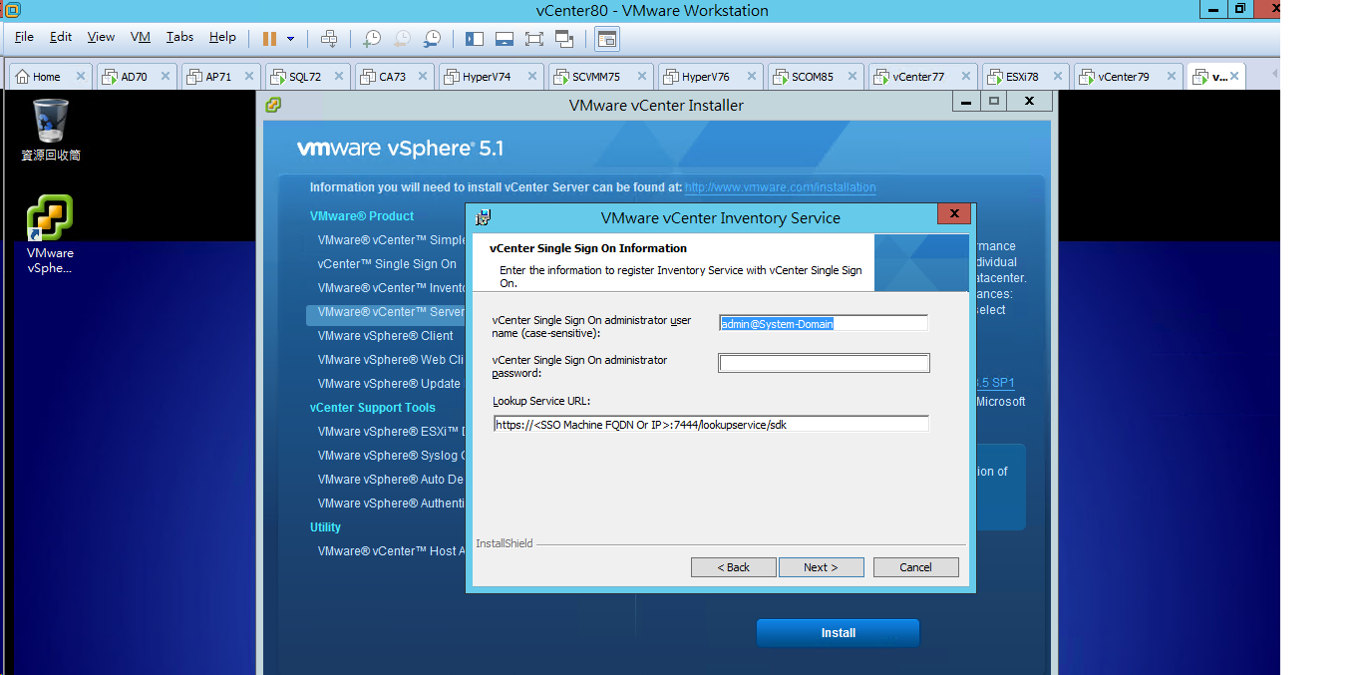Close the AD70 tab
The height and width of the screenshot is (675, 1363).
[166, 77]
